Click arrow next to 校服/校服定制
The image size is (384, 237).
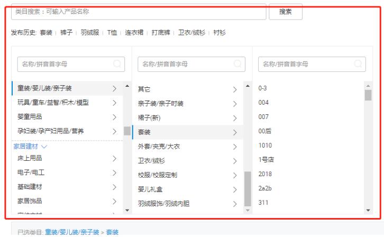coord(234,175)
